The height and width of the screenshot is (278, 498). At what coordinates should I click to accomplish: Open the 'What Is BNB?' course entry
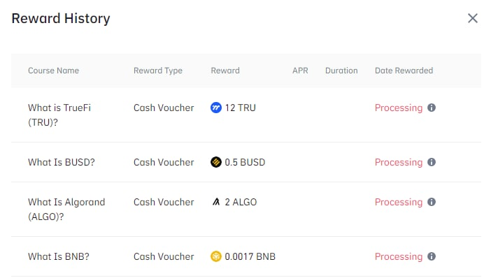[59, 256]
